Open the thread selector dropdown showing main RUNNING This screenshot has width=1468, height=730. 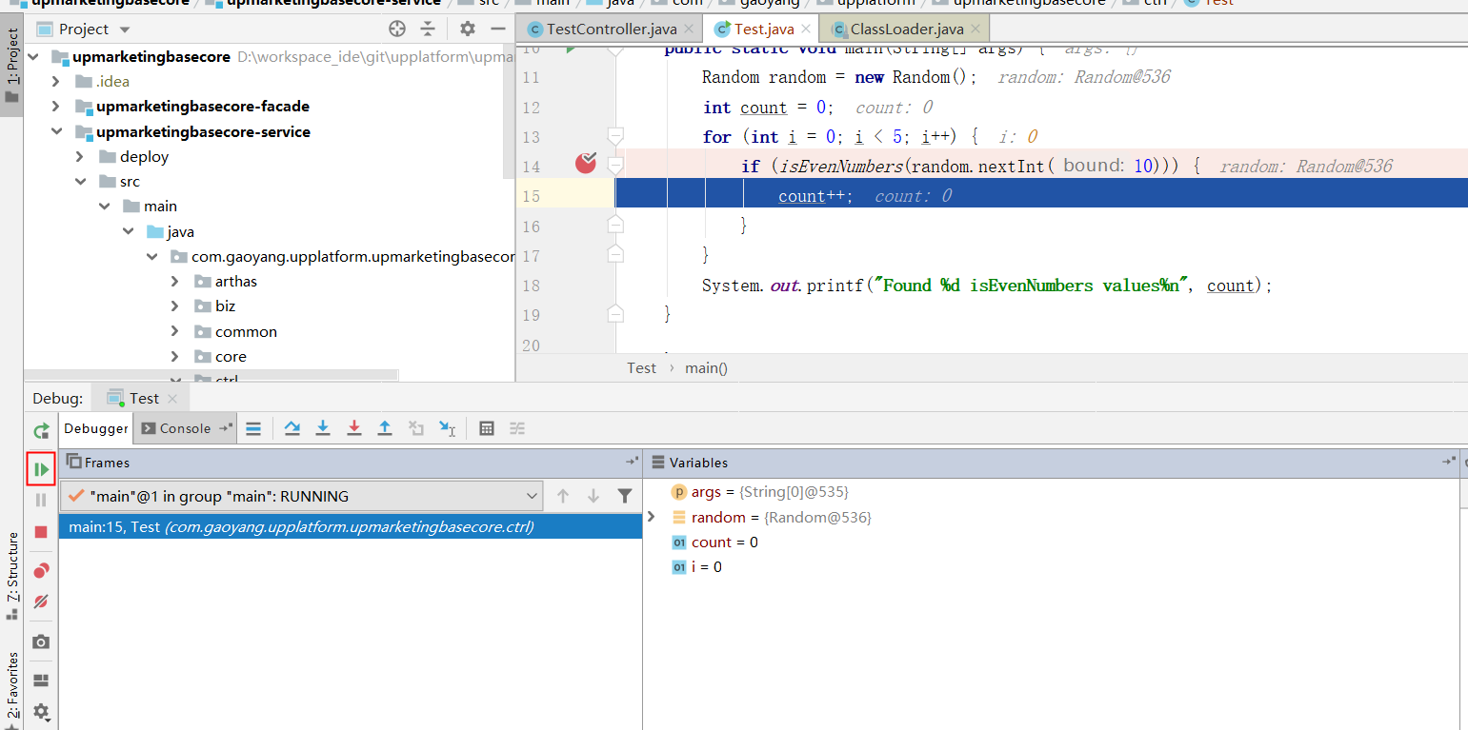301,496
